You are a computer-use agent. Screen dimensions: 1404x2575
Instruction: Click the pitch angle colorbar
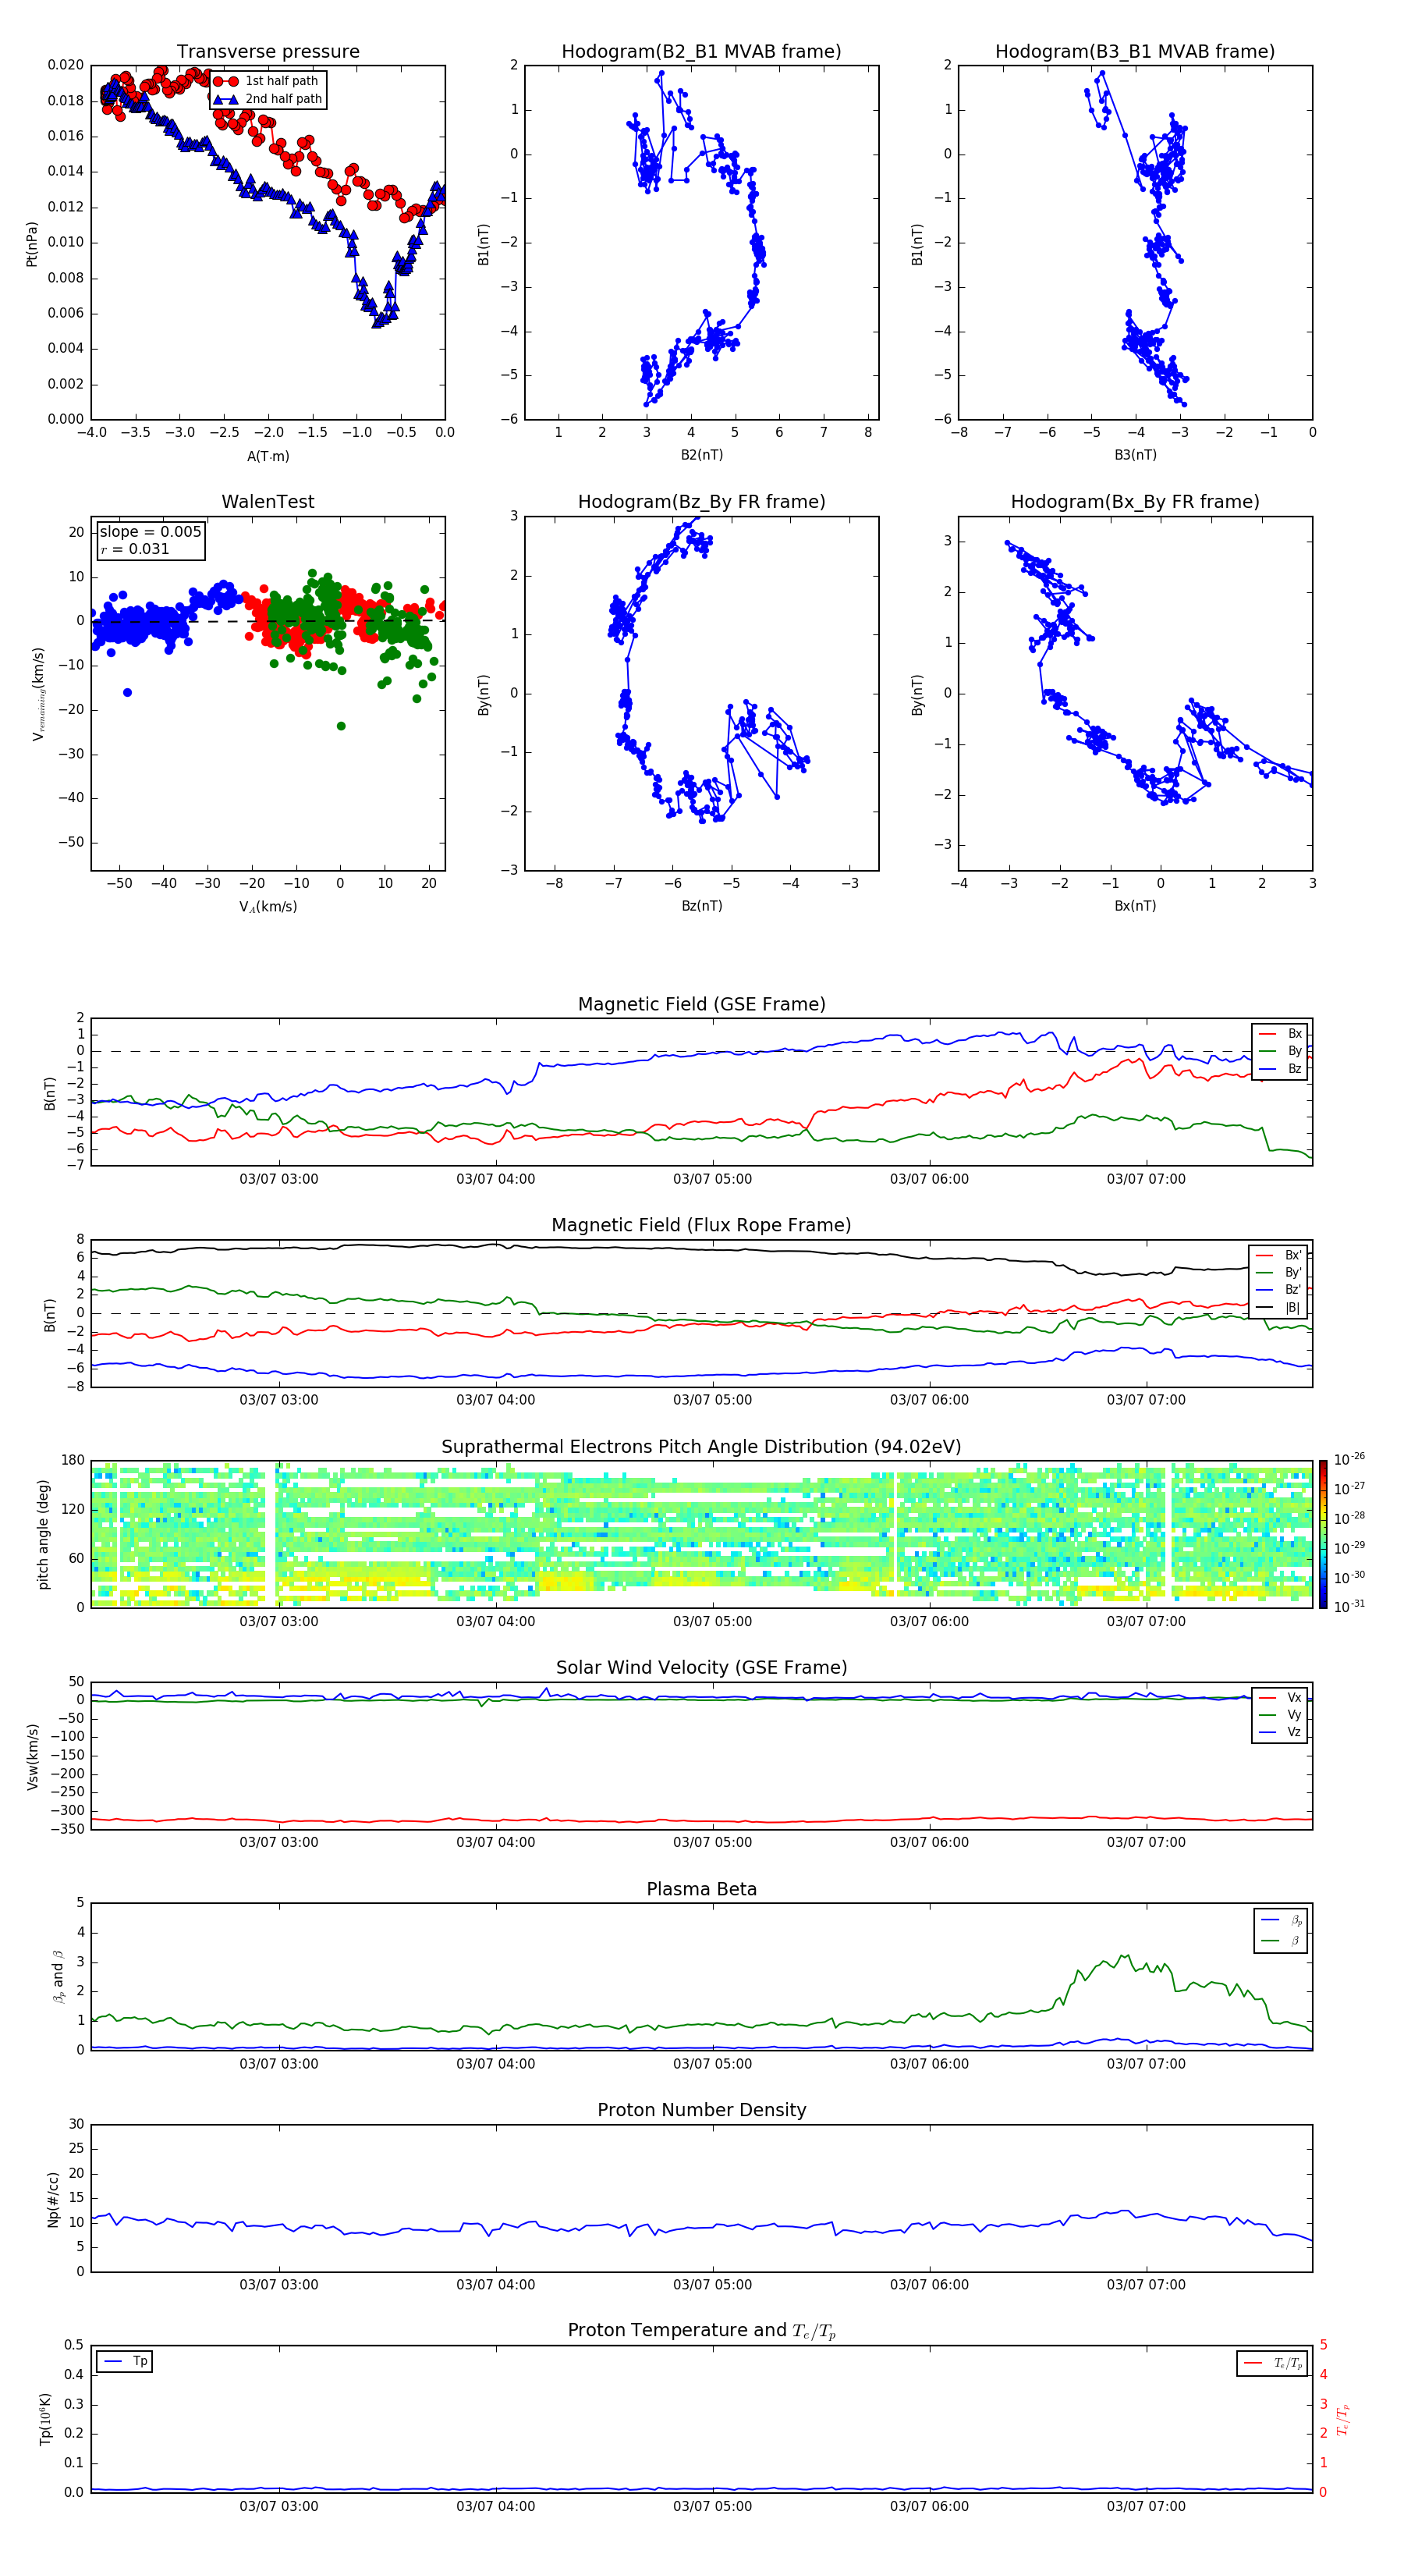tap(1323, 1534)
